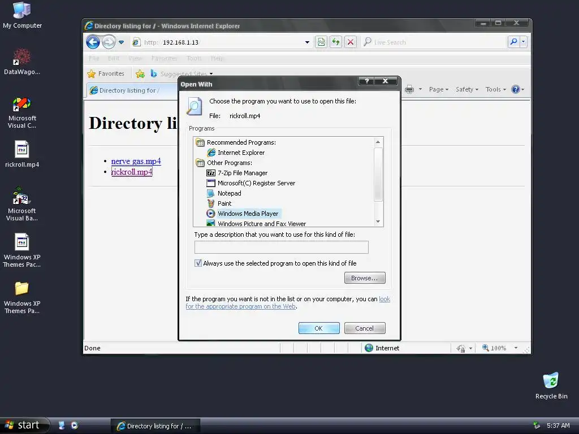The image size is (579, 434).
Task: Click the Recommended Programs folder icon
Action: 200,142
